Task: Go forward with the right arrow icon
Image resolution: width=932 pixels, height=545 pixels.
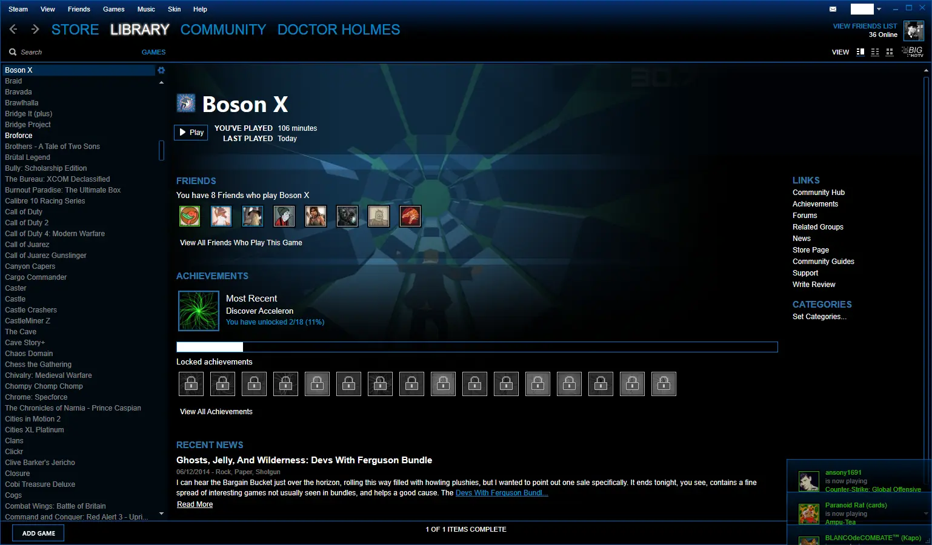Action: [35, 29]
